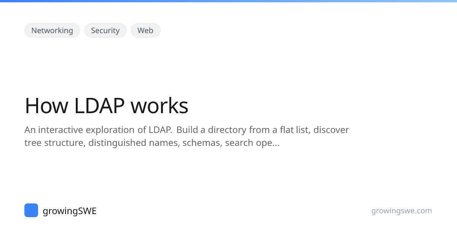Click the middle tag labeled Security
The width and height of the screenshot is (457, 240).
click(105, 30)
